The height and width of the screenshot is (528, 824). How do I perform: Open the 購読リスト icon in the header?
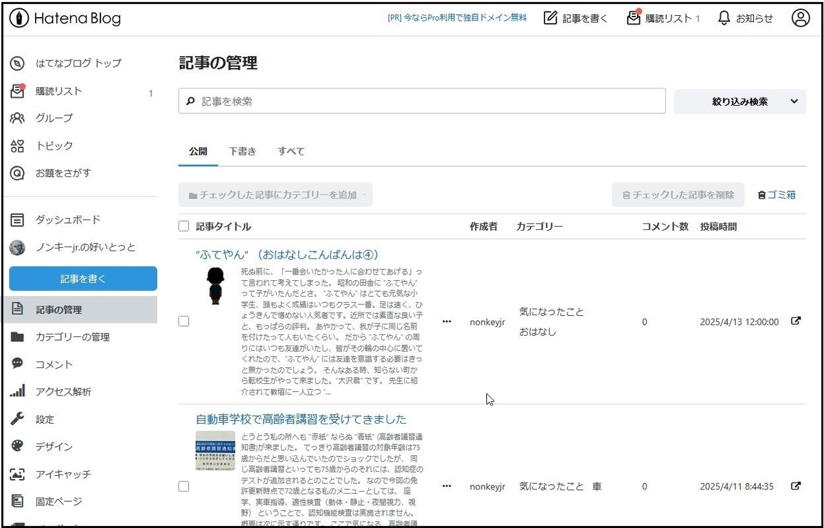[633, 18]
